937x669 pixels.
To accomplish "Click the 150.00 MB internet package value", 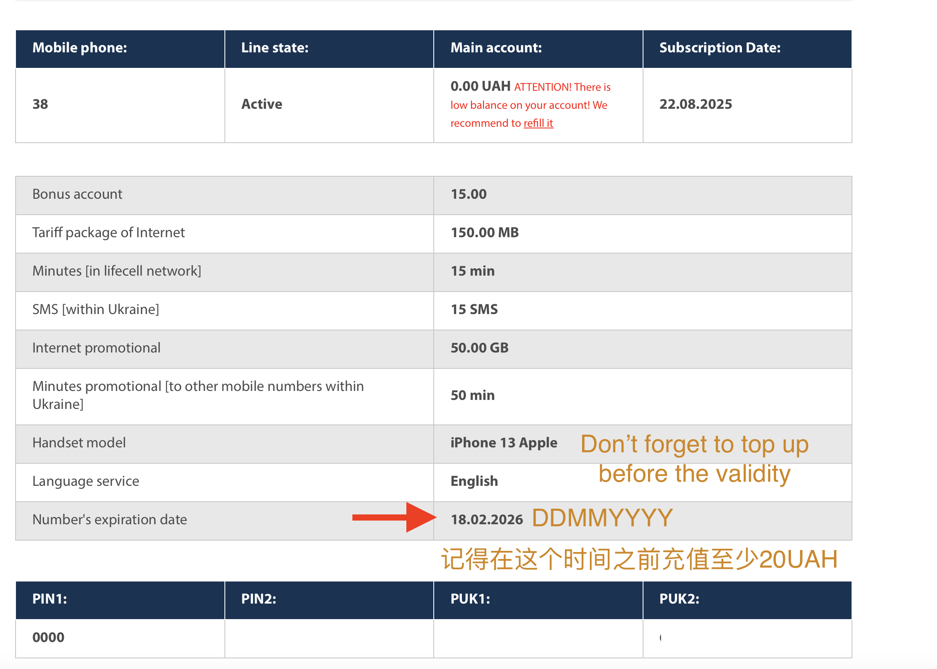I will click(x=484, y=233).
